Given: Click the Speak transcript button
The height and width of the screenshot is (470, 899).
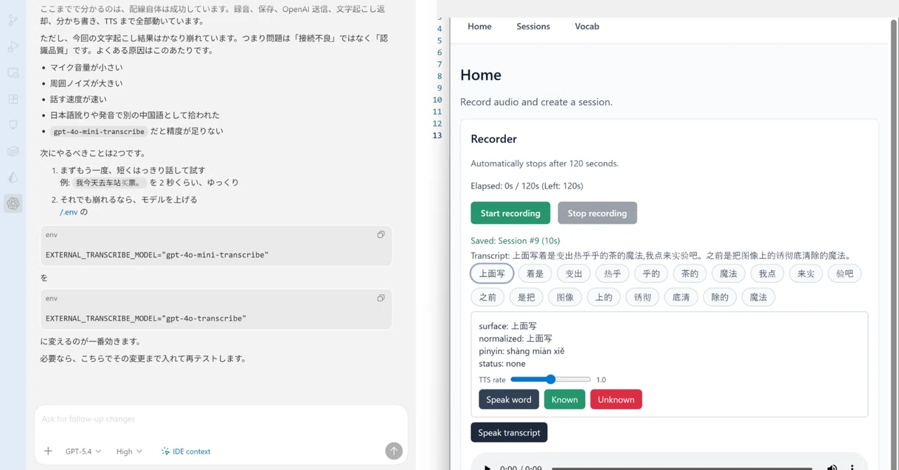Looking at the screenshot, I should pyautogui.click(x=509, y=432).
